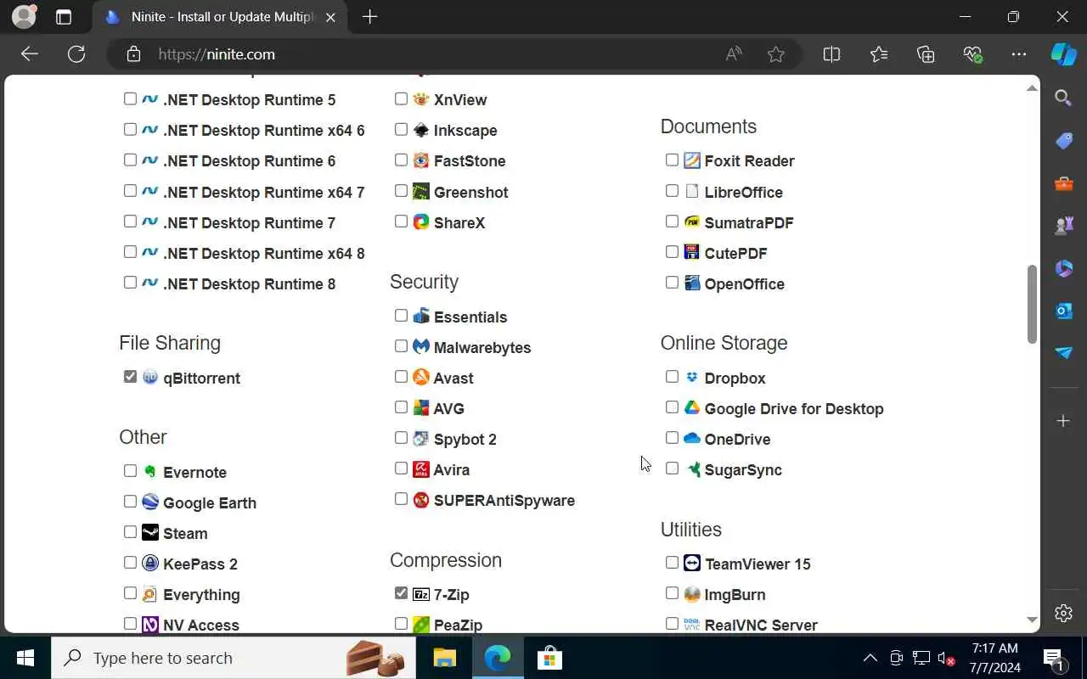Check the CutePDF checkbox
The width and height of the screenshot is (1087, 679).
[672, 251]
